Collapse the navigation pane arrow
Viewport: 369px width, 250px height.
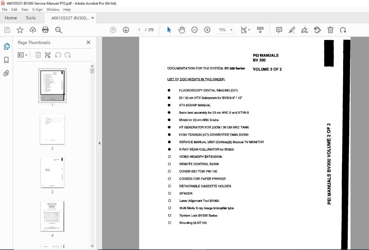(99, 143)
